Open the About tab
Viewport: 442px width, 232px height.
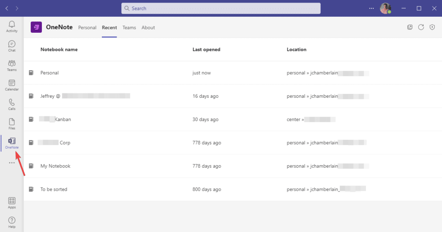148,28
